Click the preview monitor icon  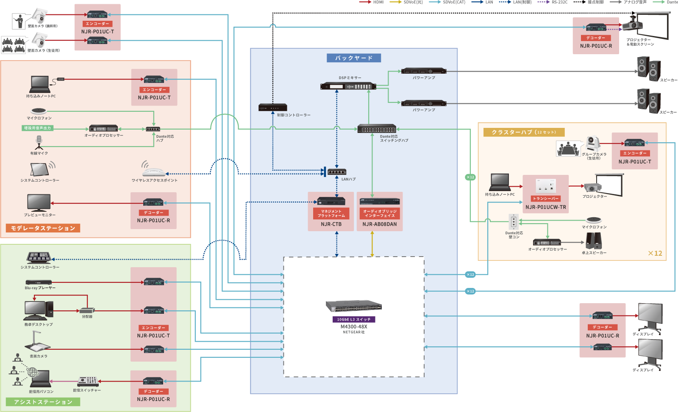point(39,203)
